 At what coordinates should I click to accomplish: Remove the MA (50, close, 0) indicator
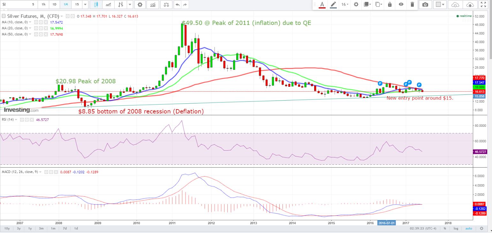coord(46,34)
